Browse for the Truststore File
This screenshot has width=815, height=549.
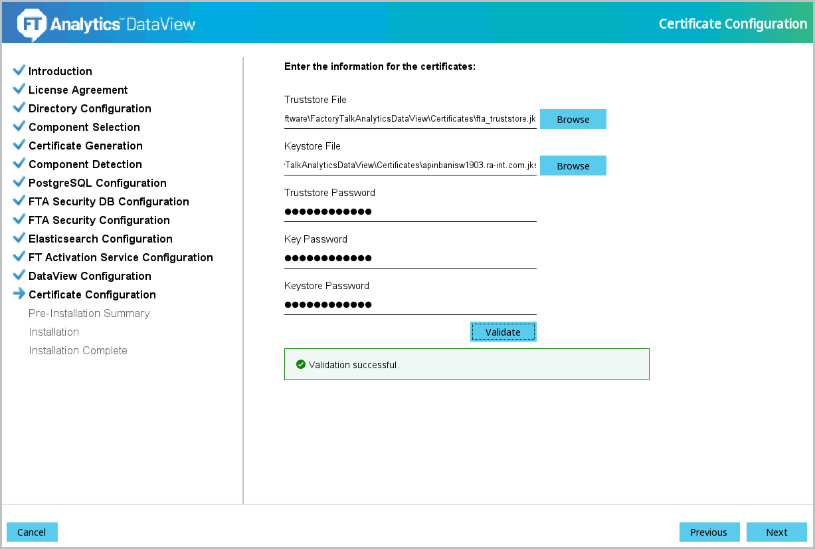(573, 119)
